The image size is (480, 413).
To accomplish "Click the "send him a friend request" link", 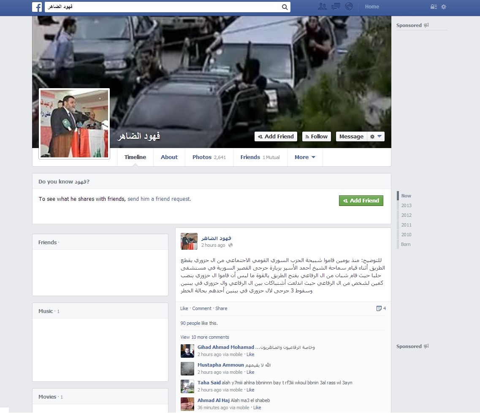I will click(159, 199).
